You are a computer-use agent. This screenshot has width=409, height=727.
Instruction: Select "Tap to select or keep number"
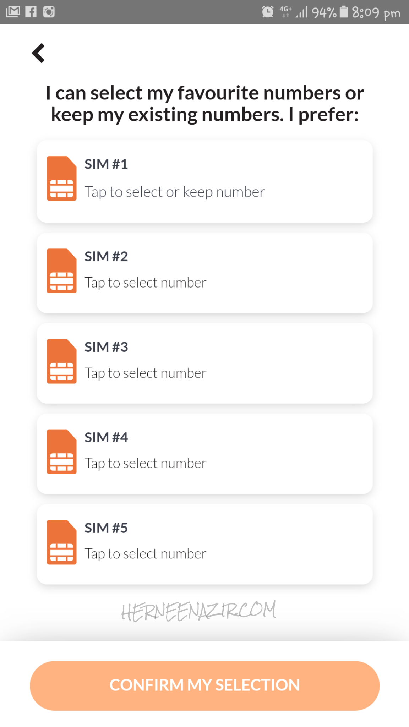(175, 192)
